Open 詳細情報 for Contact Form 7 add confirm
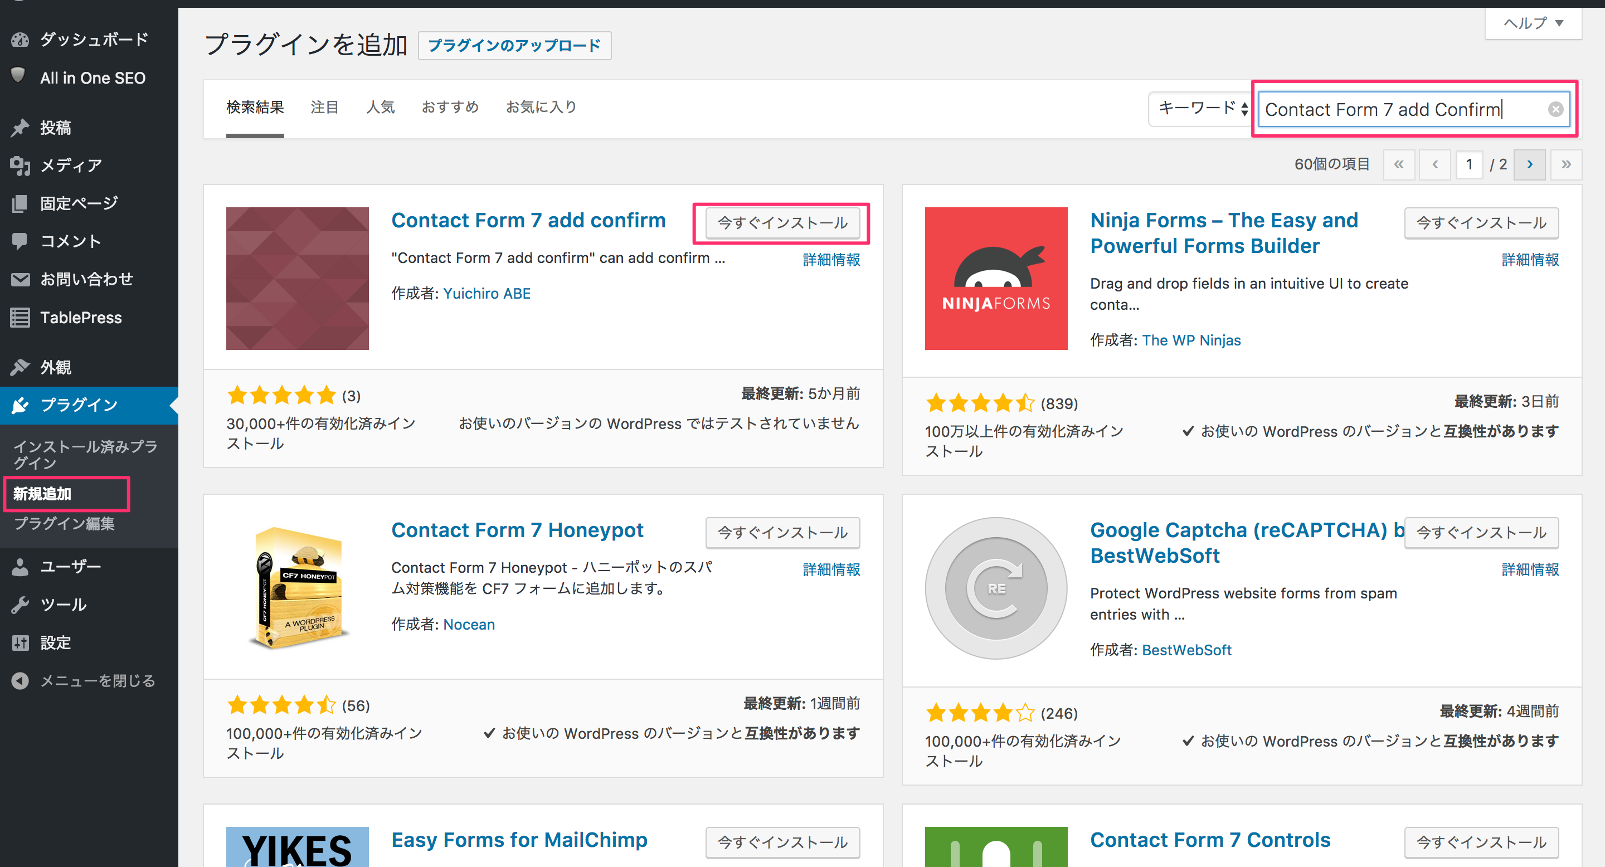Image resolution: width=1605 pixels, height=867 pixels. (831, 260)
